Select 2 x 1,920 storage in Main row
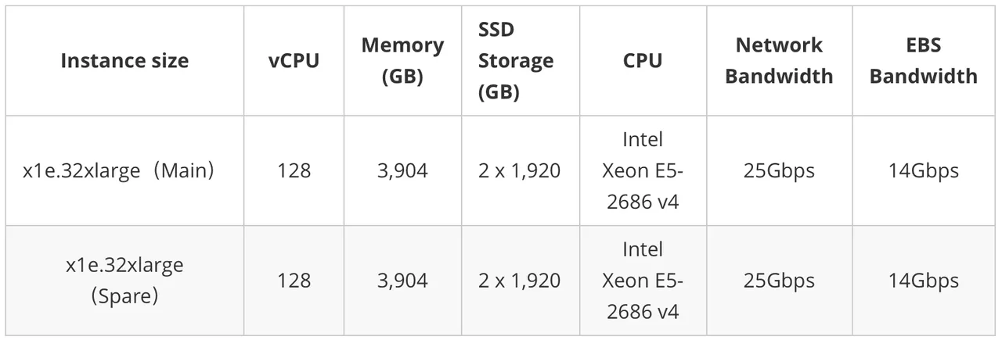Image resolution: width=1002 pixels, height=340 pixels. pos(520,170)
